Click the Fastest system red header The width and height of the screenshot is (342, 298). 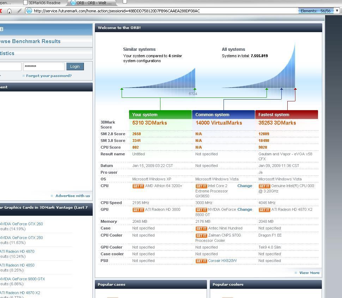tap(287, 115)
